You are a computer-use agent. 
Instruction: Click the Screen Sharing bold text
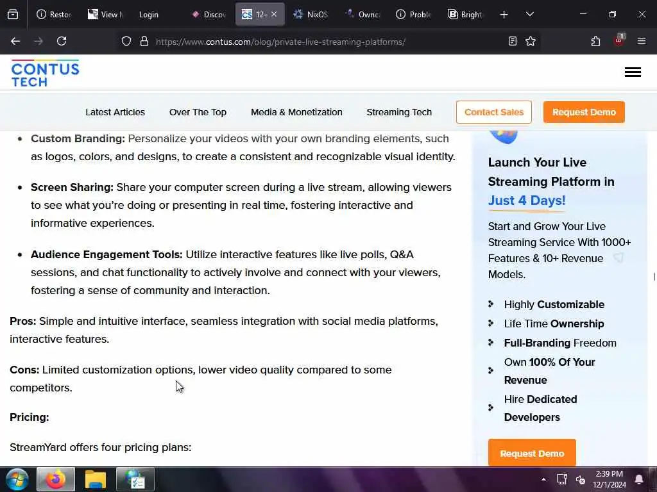click(x=72, y=188)
